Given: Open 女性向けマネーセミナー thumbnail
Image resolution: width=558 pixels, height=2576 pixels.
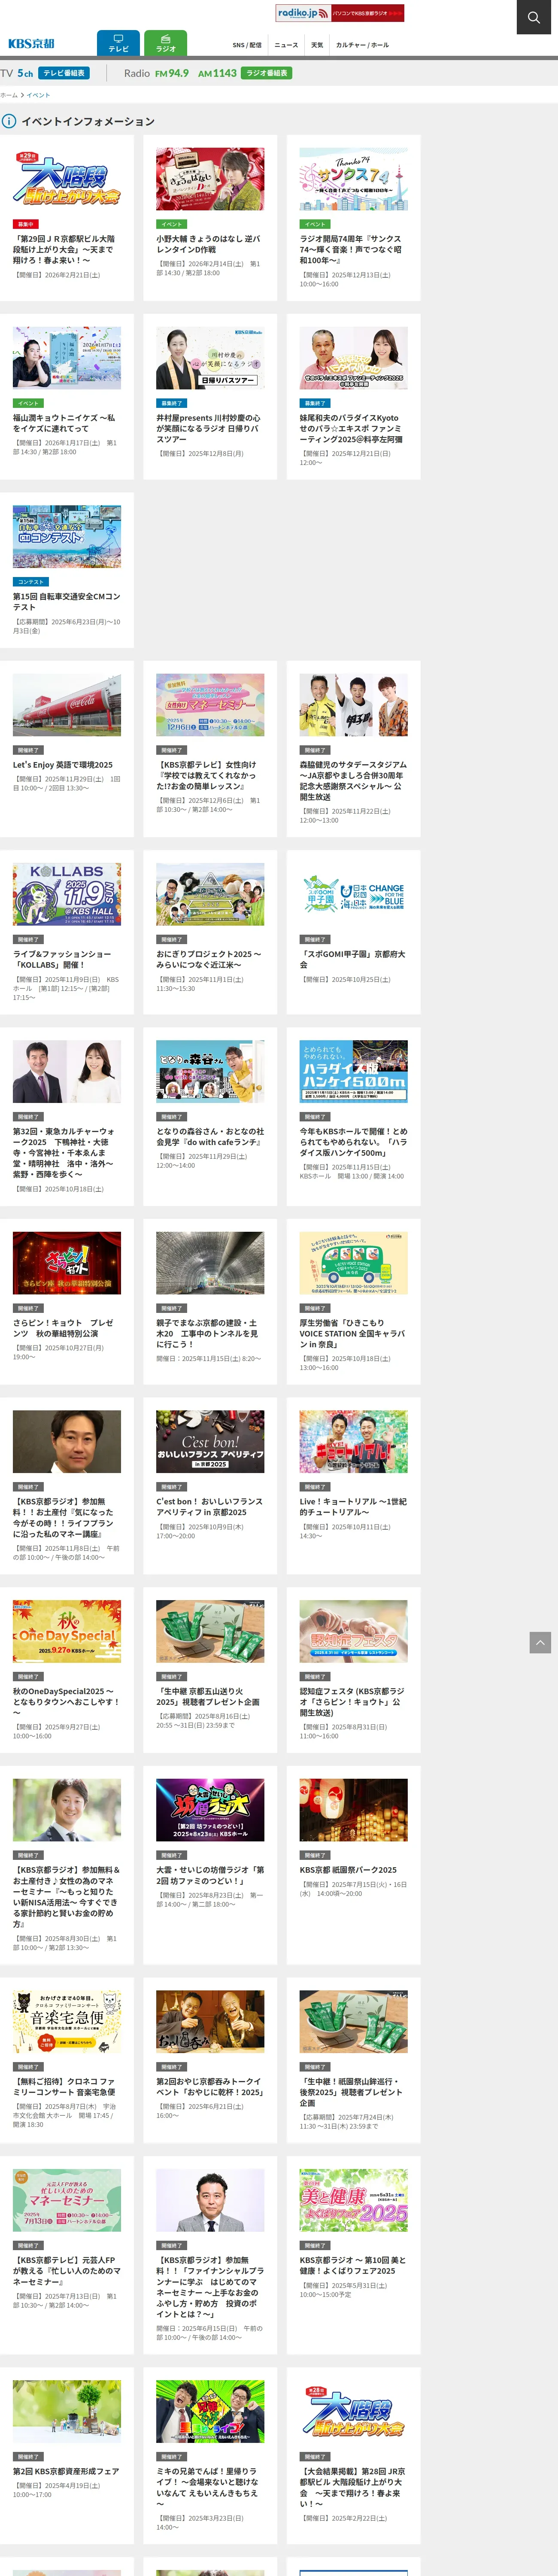Looking at the screenshot, I should [x=210, y=705].
